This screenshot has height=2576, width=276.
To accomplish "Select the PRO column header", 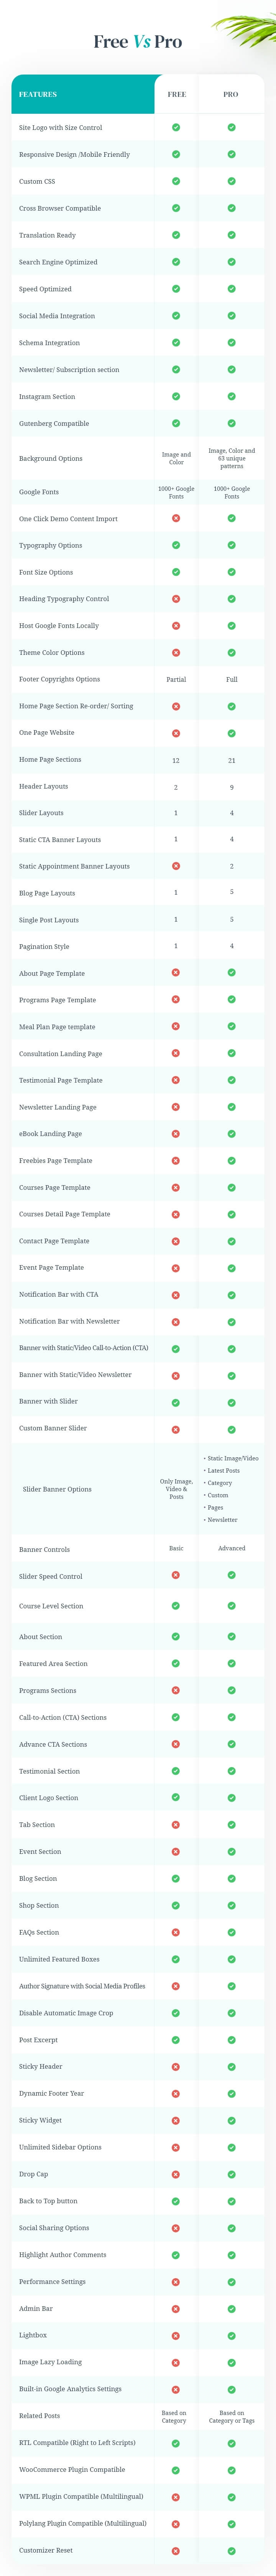I will click(x=231, y=94).
